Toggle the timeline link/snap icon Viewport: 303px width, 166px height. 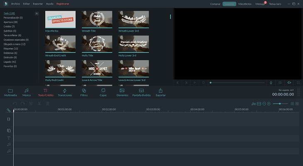(x=8, y=110)
